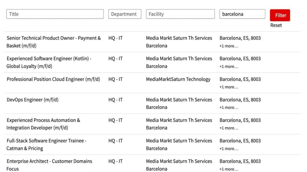The image size is (307, 172).
Task: Open Senior Technical Product Owner job
Action: point(54,42)
